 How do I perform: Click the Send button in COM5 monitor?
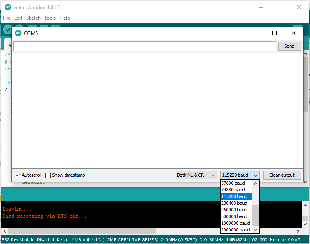tap(290, 46)
